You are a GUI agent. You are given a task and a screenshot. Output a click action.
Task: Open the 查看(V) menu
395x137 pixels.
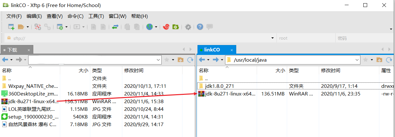click(55, 16)
